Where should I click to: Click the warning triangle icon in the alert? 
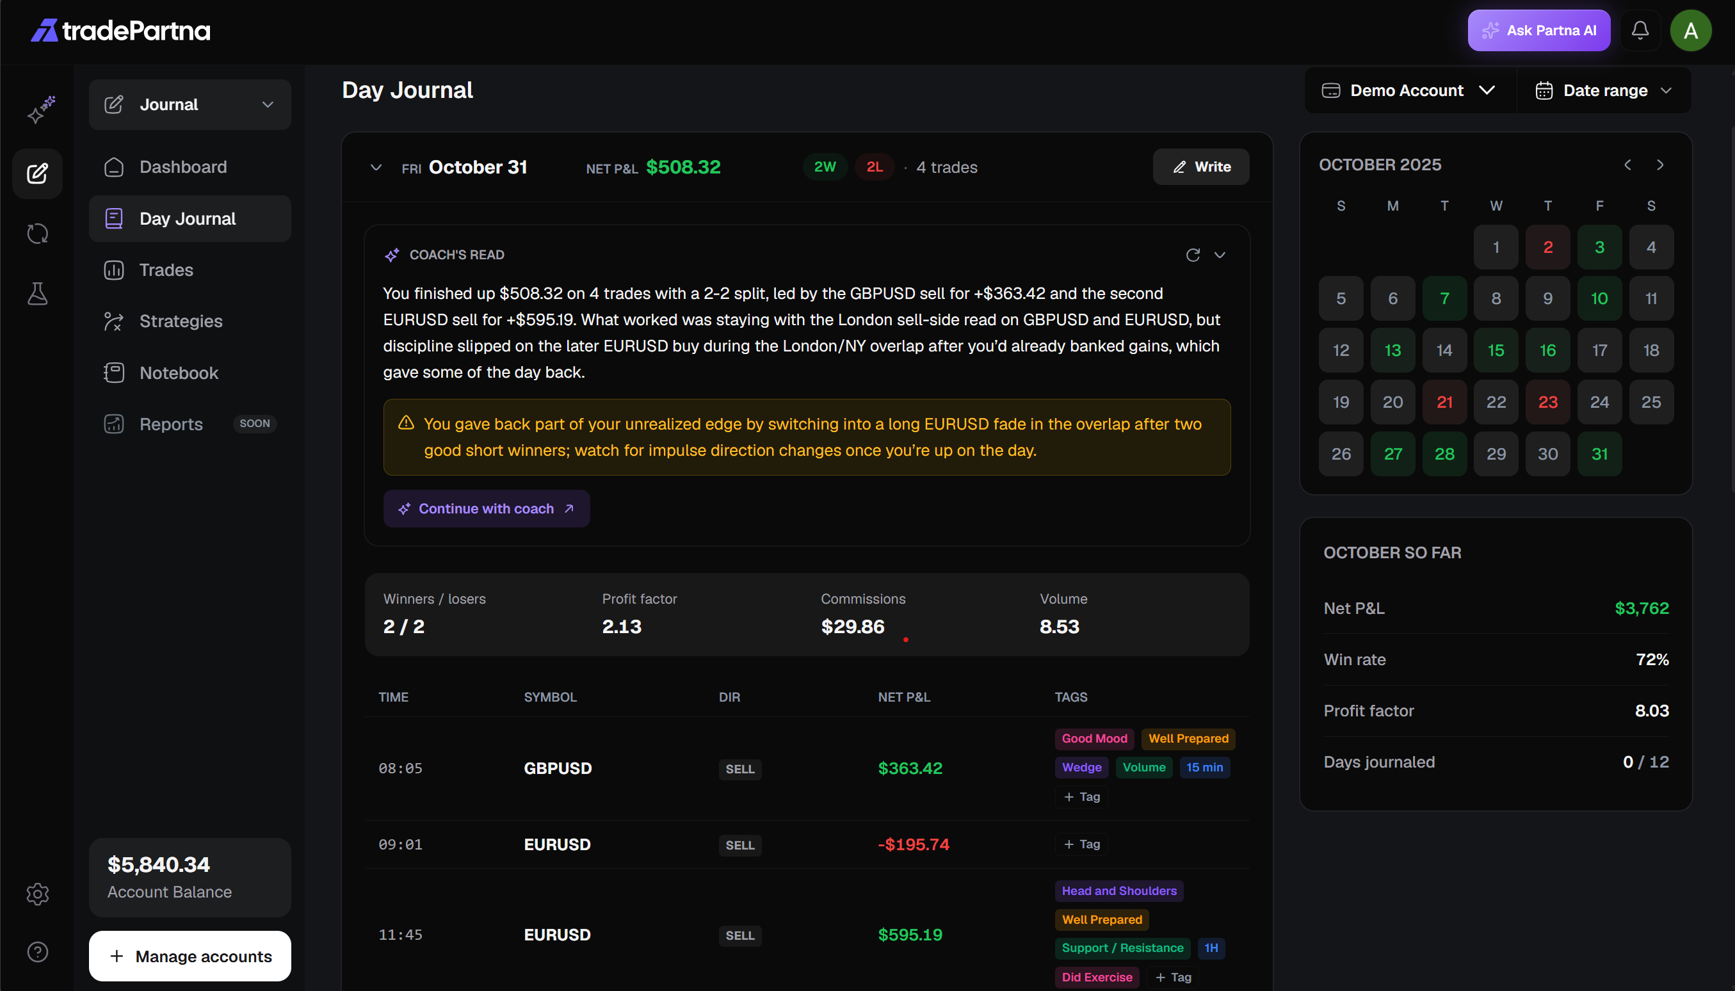click(406, 423)
